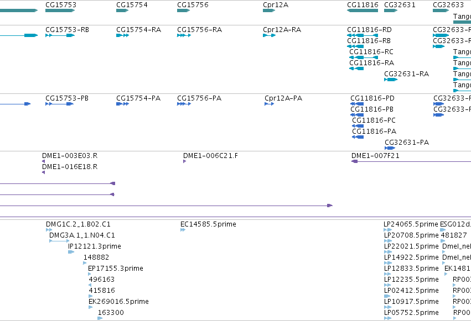Click transcript label CG32631-RA

tap(407, 74)
